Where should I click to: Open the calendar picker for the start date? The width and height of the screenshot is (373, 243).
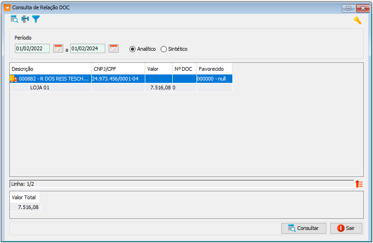pyautogui.click(x=58, y=48)
